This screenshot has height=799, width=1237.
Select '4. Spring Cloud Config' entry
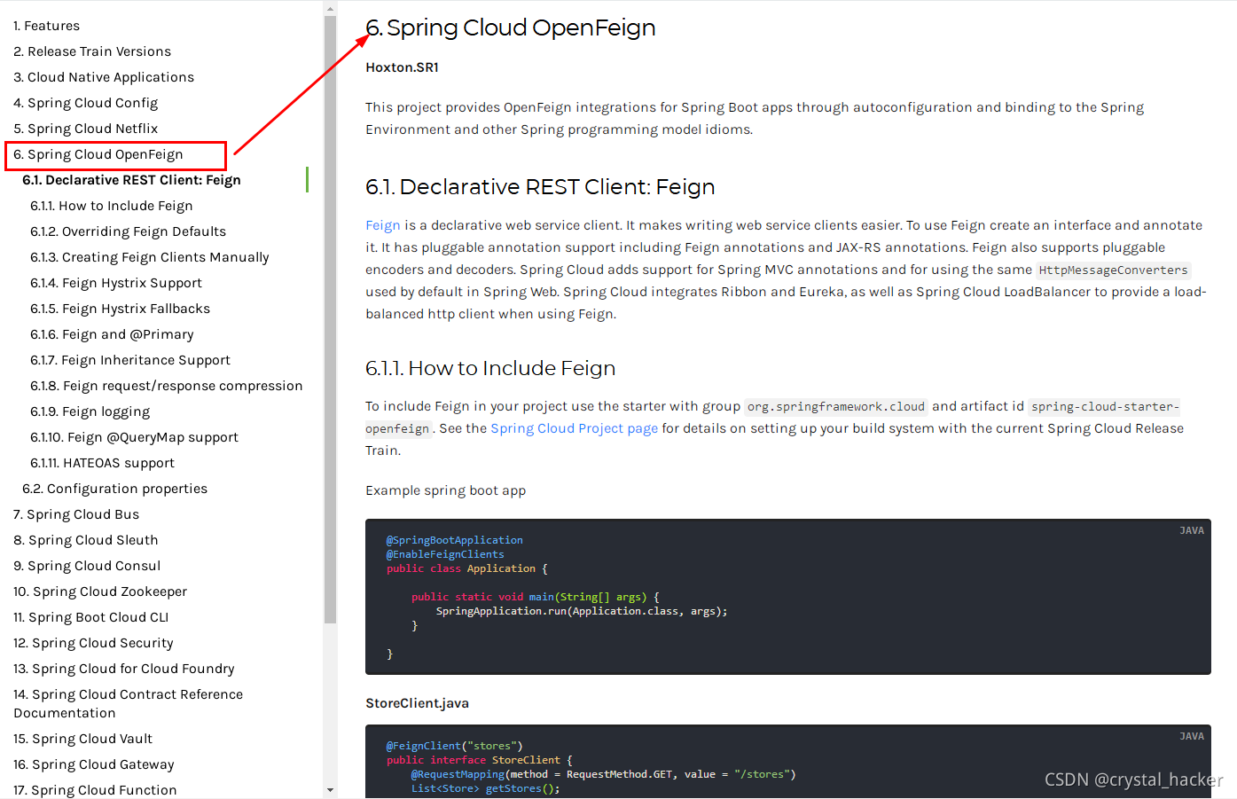86,103
